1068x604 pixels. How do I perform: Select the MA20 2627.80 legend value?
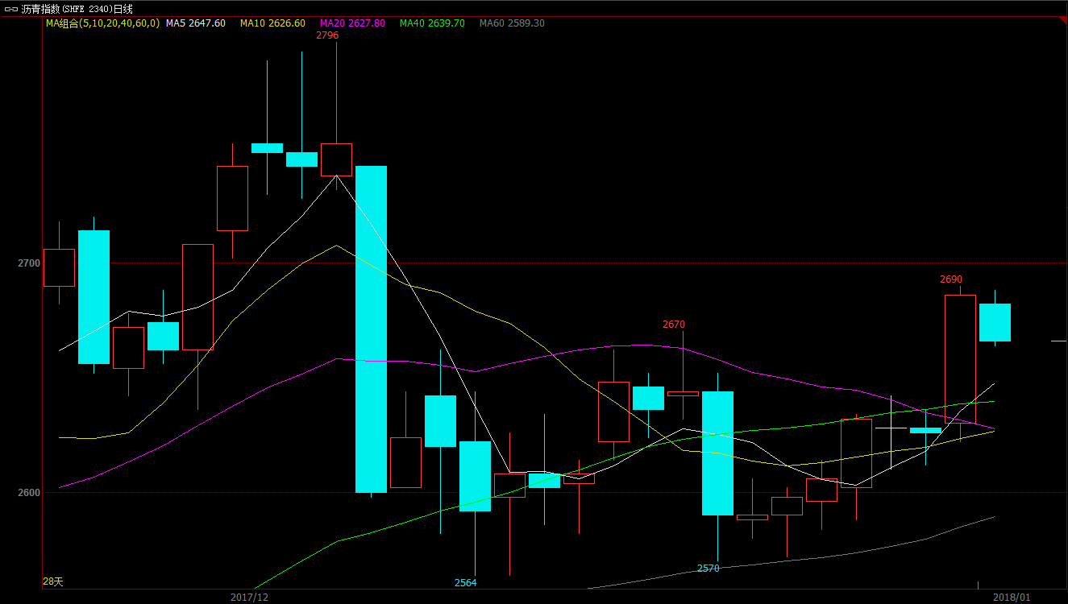(x=352, y=23)
